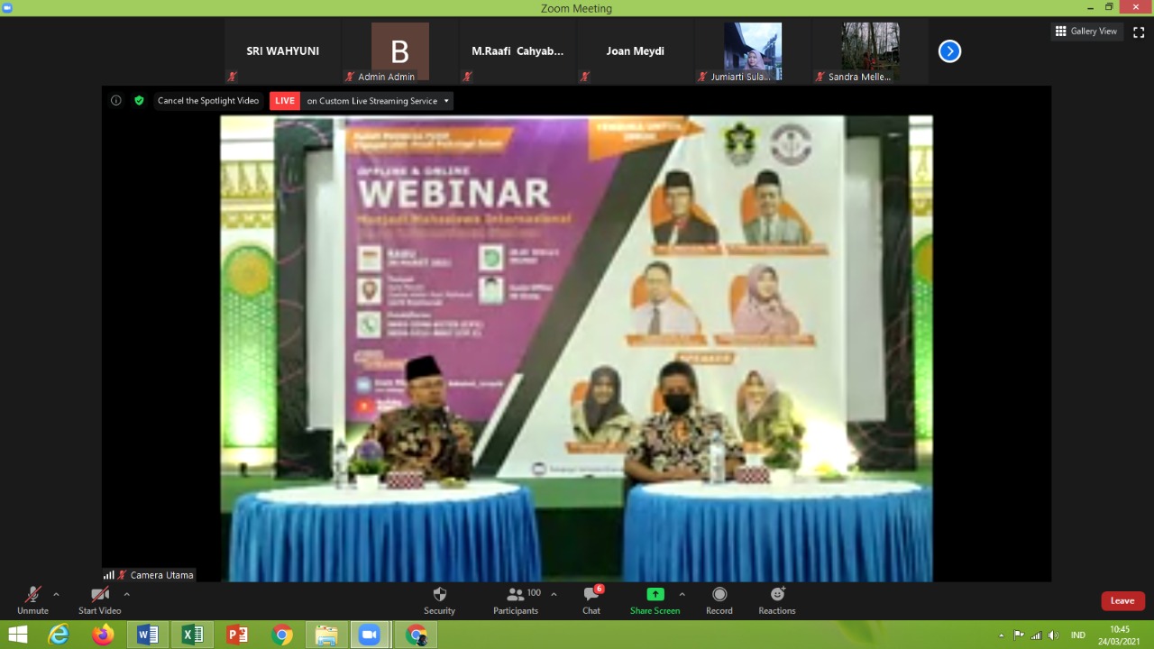Screen dimensions: 1154x649
Task: Expand video options arrow next to Start Video
Action: click(126, 594)
